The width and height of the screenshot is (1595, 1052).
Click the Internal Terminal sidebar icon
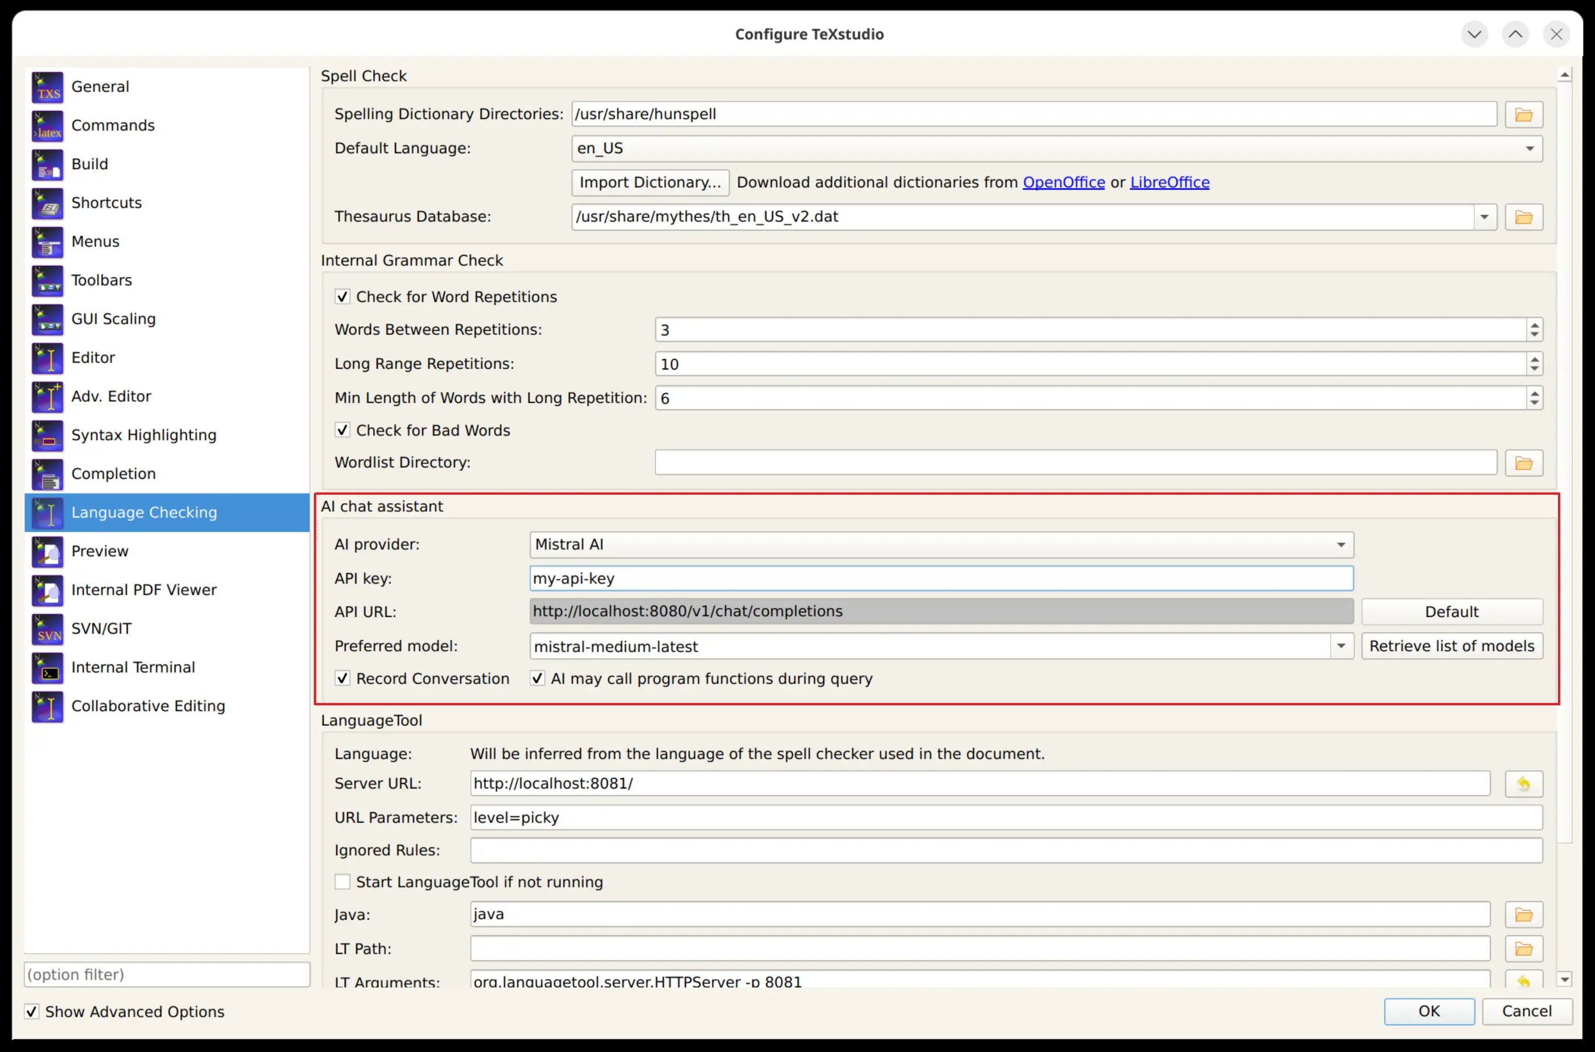[47, 668]
